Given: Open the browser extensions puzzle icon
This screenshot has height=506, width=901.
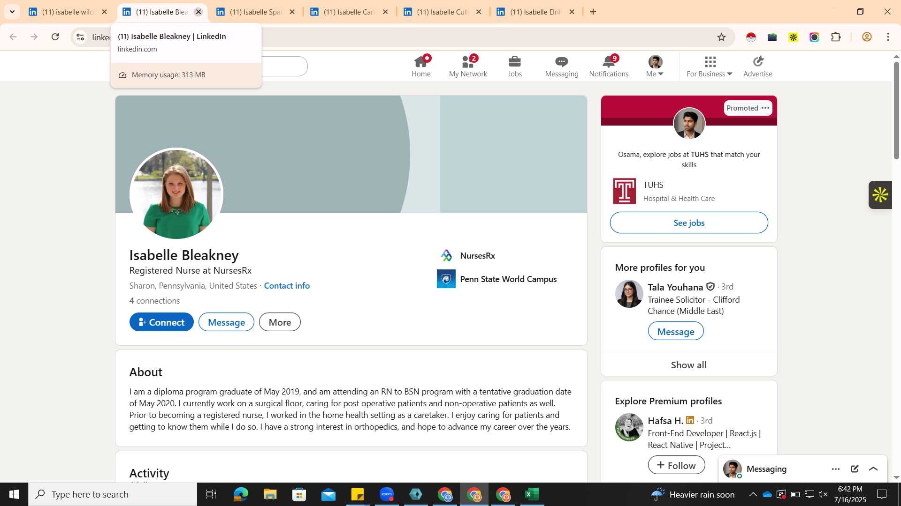Looking at the screenshot, I should 836,37.
